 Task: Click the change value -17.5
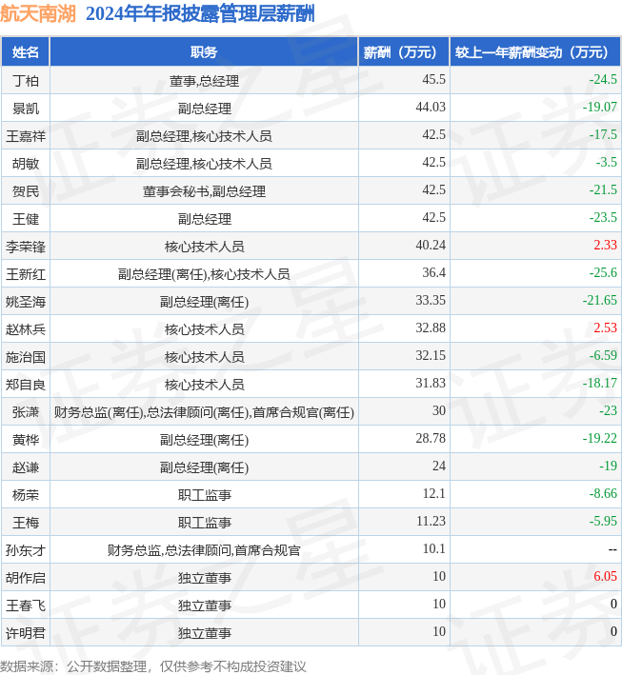(603, 135)
